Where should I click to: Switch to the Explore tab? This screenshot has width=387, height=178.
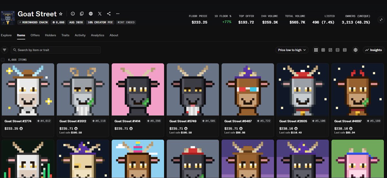point(6,35)
